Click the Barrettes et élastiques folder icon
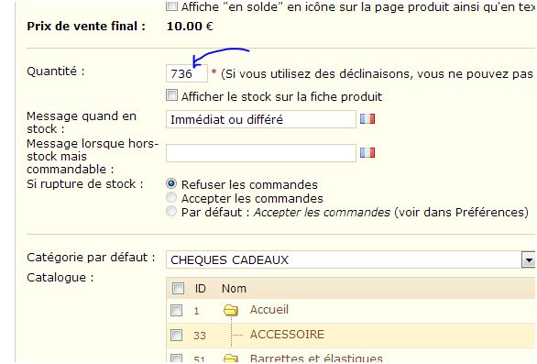Image resolution: width=537 pixels, height=364 pixels. (231, 358)
